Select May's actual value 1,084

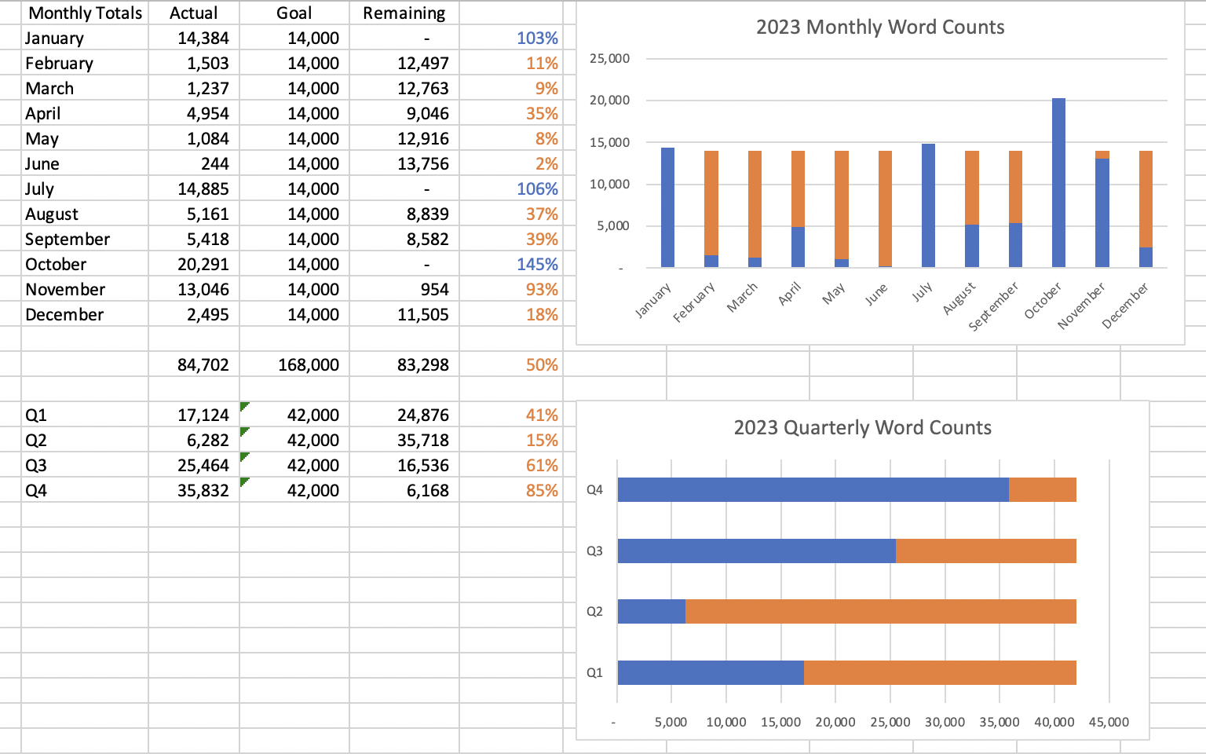click(x=194, y=138)
